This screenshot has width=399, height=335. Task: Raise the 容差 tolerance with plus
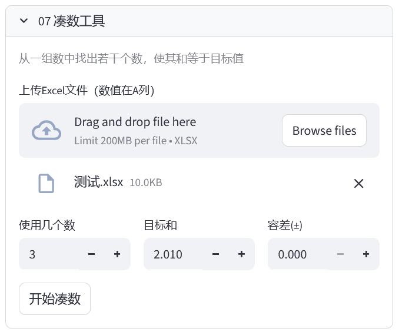[366, 254]
